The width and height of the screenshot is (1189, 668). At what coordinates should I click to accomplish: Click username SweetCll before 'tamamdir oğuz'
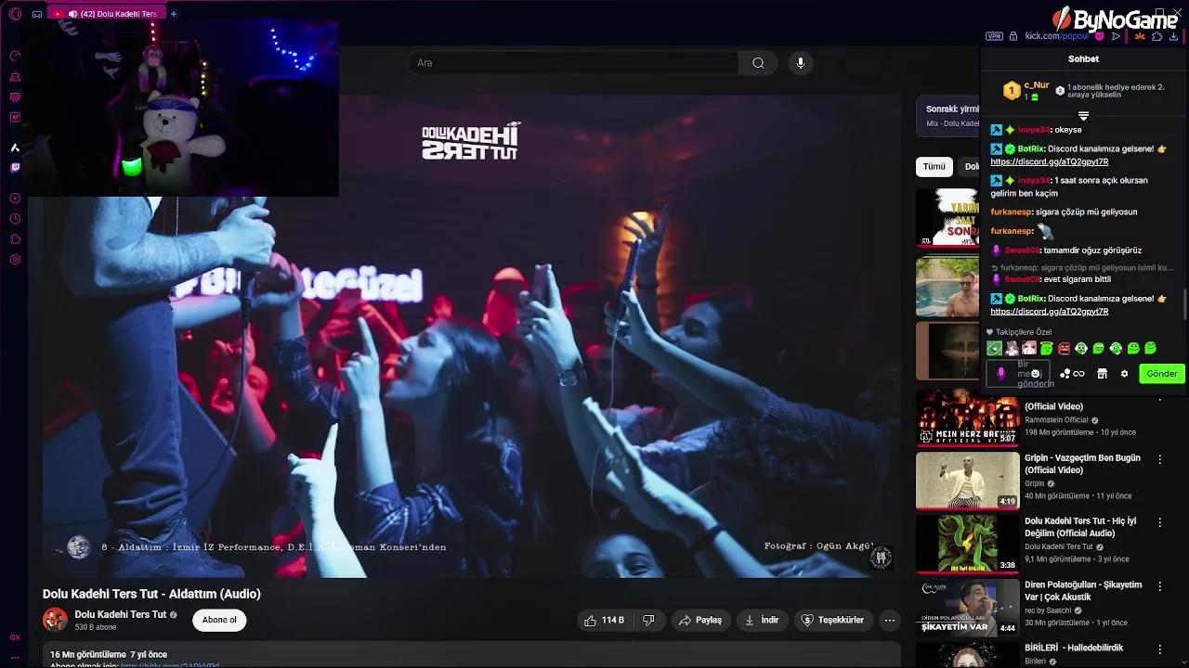click(1022, 250)
